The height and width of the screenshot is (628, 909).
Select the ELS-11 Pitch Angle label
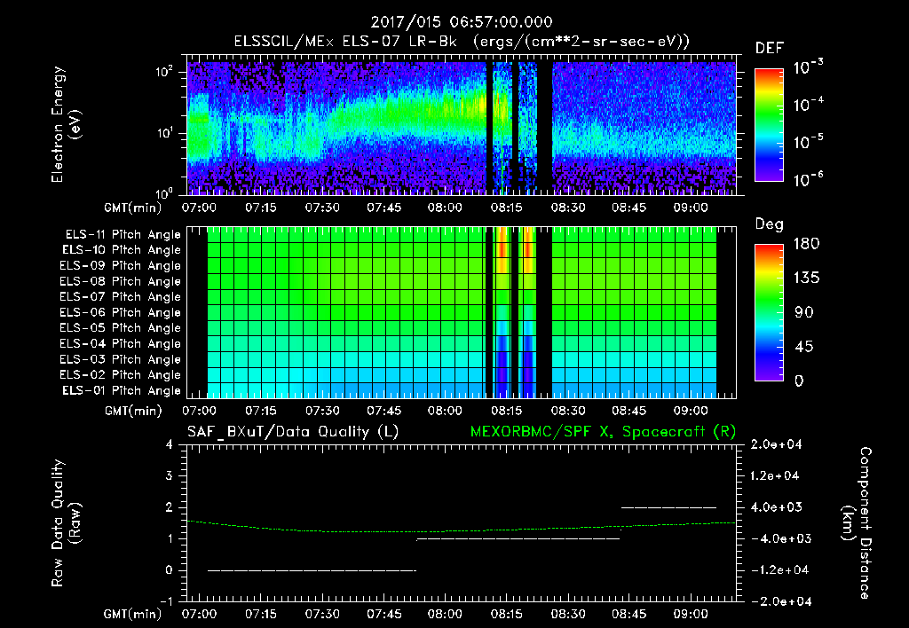click(123, 235)
